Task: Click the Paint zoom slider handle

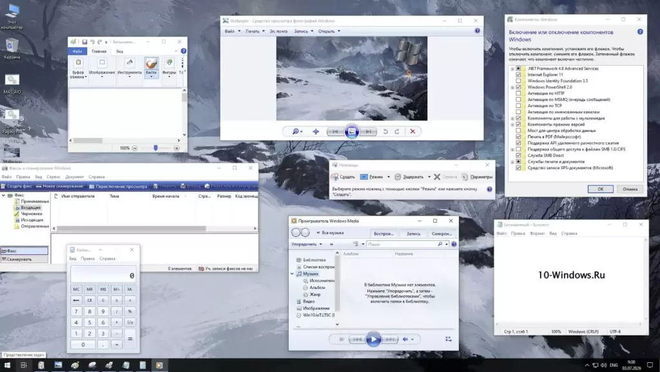Action: point(155,148)
